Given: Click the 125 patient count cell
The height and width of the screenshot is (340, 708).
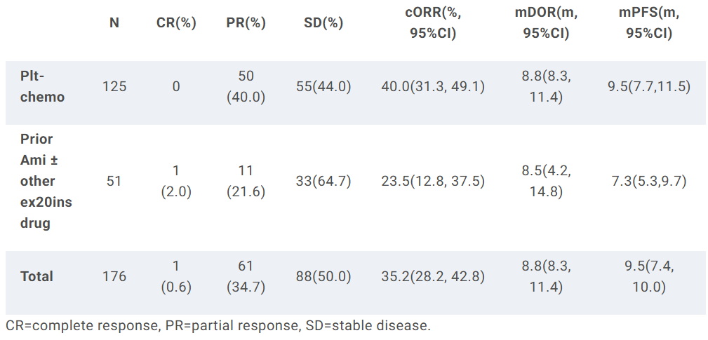Looking at the screenshot, I should tap(114, 86).
